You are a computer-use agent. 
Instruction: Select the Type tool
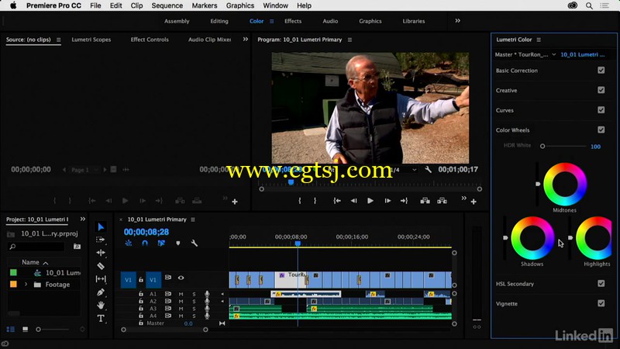coord(101,319)
